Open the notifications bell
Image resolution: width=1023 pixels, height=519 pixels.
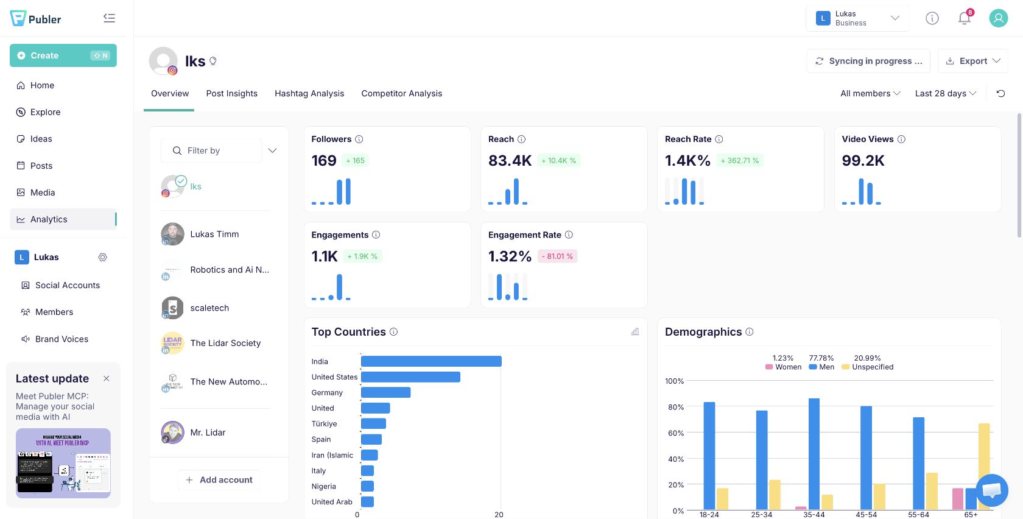point(965,18)
